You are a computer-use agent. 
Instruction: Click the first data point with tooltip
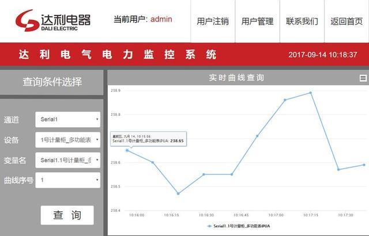tap(127, 150)
